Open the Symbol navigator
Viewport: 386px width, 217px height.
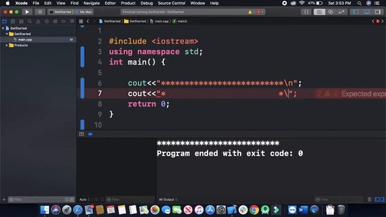click(x=22, y=22)
